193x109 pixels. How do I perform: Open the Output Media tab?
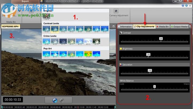click(x=179, y=27)
